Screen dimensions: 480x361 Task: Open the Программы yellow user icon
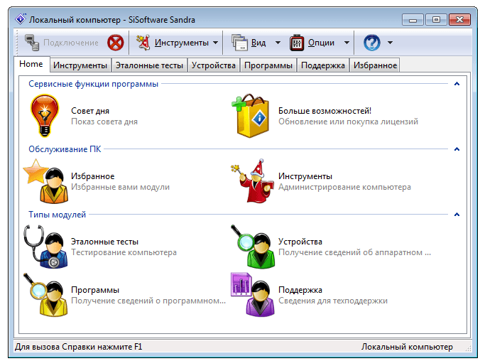46,294
